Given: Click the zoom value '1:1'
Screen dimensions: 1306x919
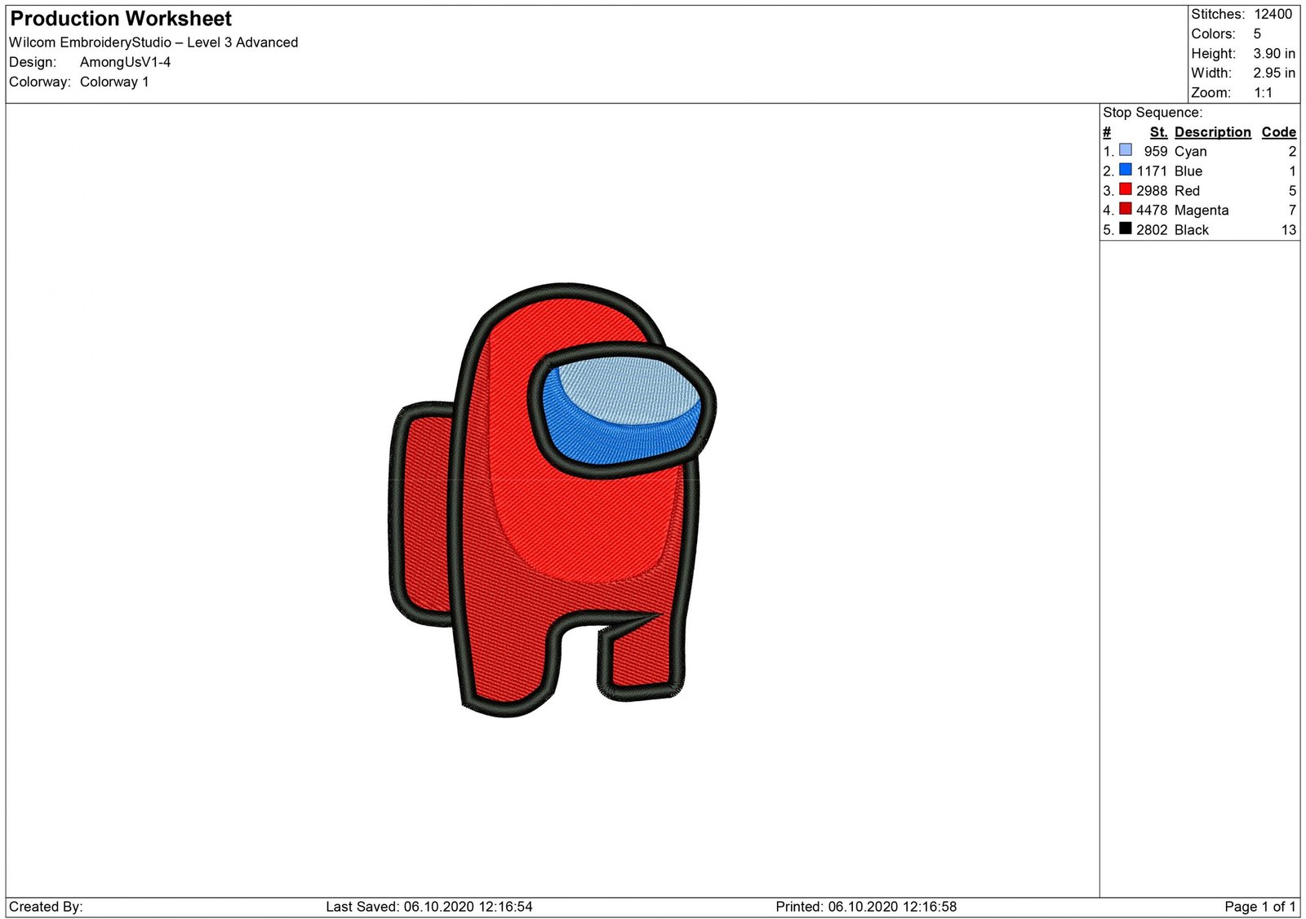Looking at the screenshot, I should (x=1264, y=93).
